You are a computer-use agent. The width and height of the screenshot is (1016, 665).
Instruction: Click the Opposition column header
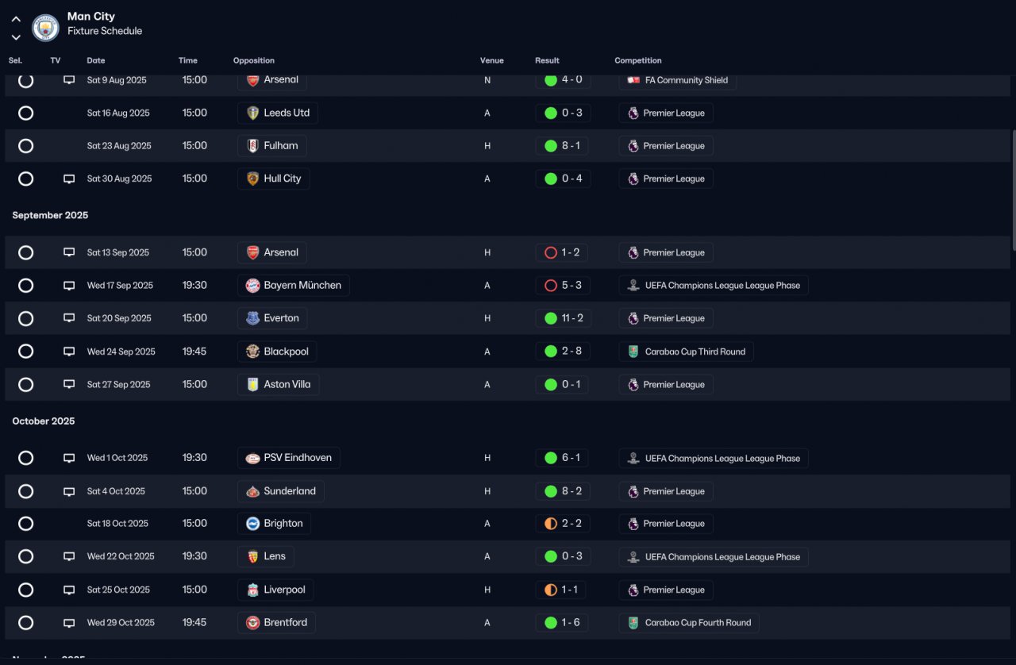click(254, 60)
